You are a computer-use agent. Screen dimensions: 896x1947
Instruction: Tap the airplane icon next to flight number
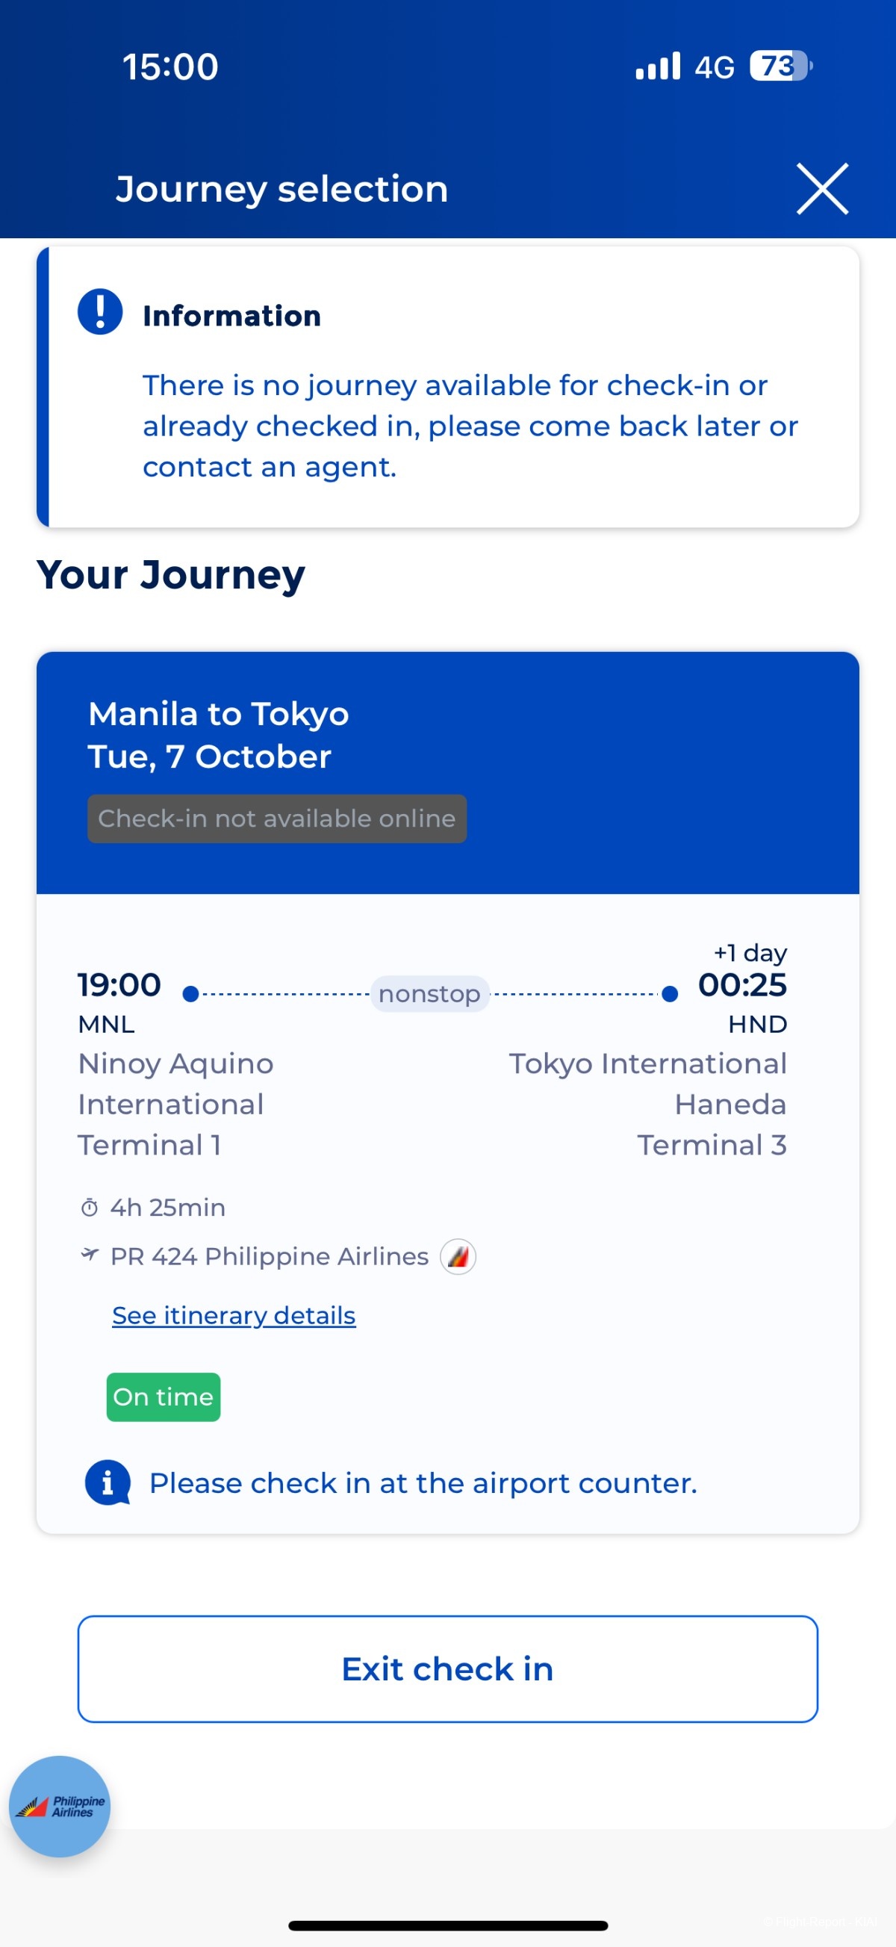pyautogui.click(x=90, y=1255)
